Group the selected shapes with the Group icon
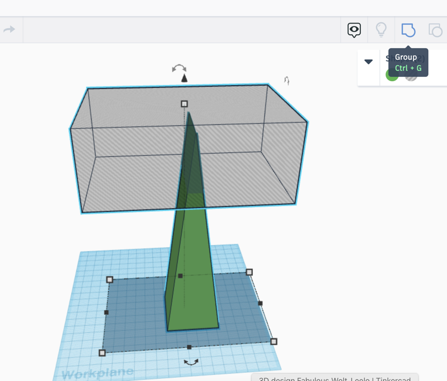Screen dimensions: 447x381 pos(408,29)
